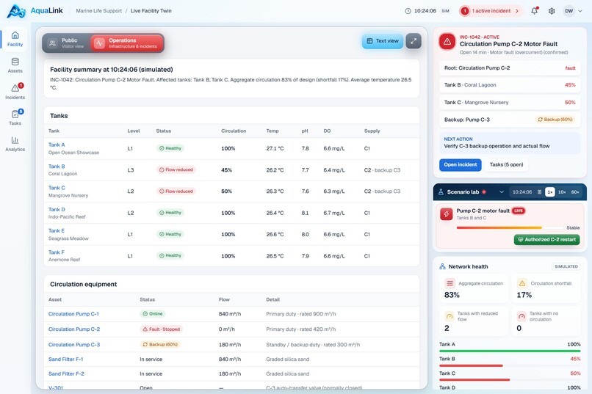
Task: Switch to Public visitor view
Action: pos(67,43)
